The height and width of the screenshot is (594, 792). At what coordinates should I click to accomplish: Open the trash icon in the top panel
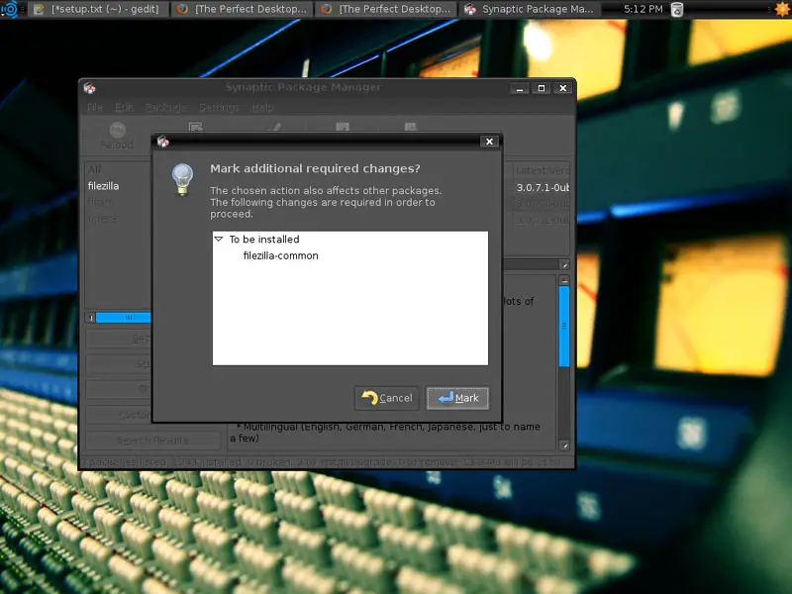click(x=677, y=9)
